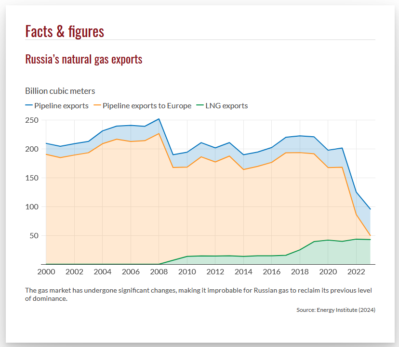Click the 2020 x-axis label
This screenshot has width=399, height=347.
(x=328, y=272)
